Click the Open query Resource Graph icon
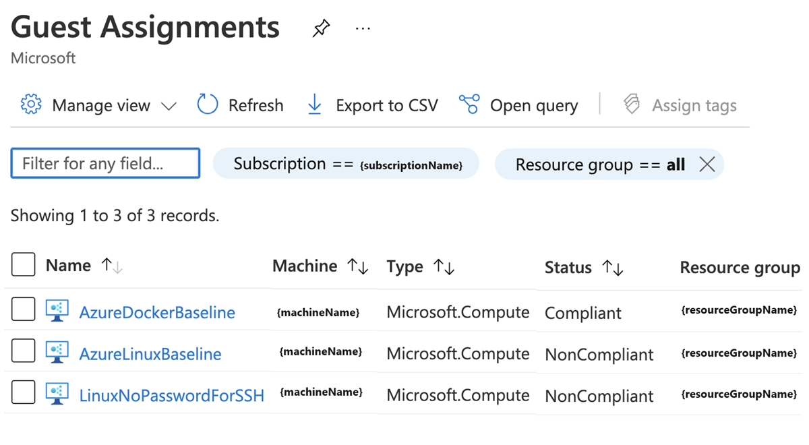The image size is (809, 445). coord(469,105)
